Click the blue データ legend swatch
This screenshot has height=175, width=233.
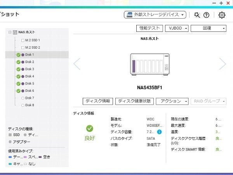(10, 157)
